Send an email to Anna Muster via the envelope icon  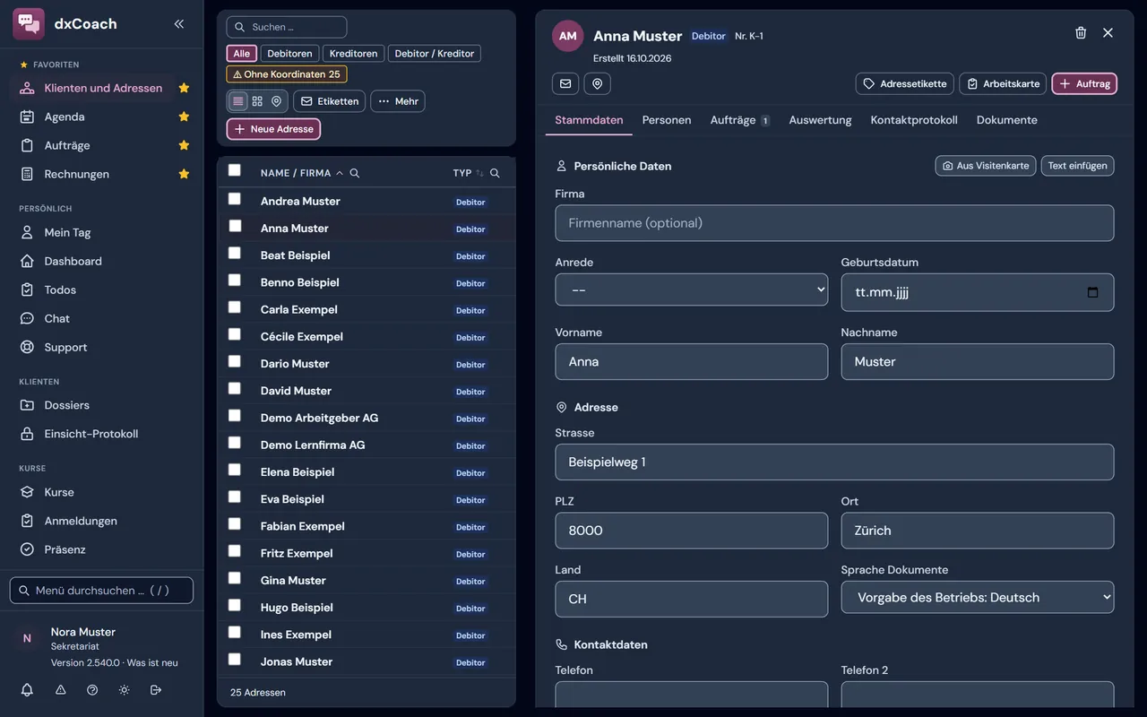(565, 83)
